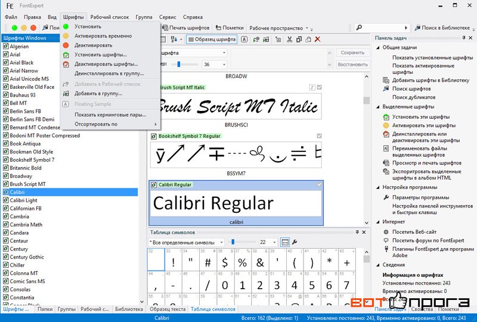Click the wrench icon in Character Map panel
This screenshot has height=322, width=477.
pos(295,242)
